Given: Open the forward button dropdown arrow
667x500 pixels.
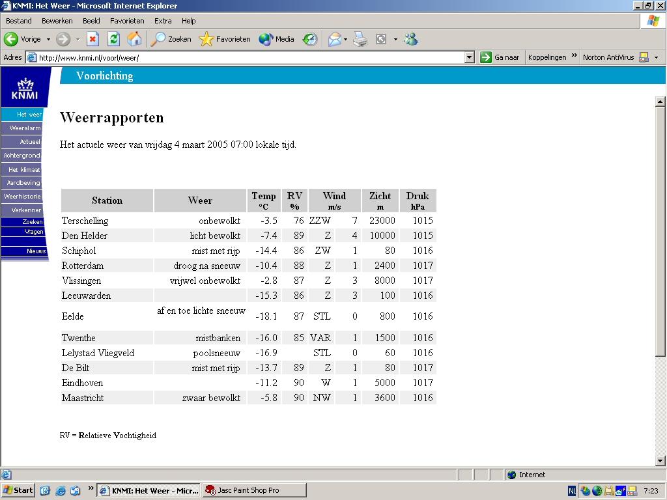Looking at the screenshot, I should [78, 39].
